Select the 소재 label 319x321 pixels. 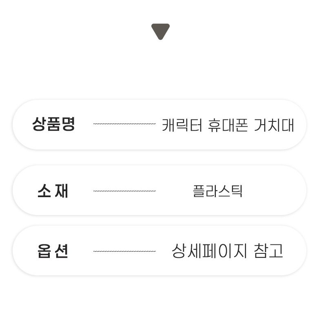(x=53, y=191)
